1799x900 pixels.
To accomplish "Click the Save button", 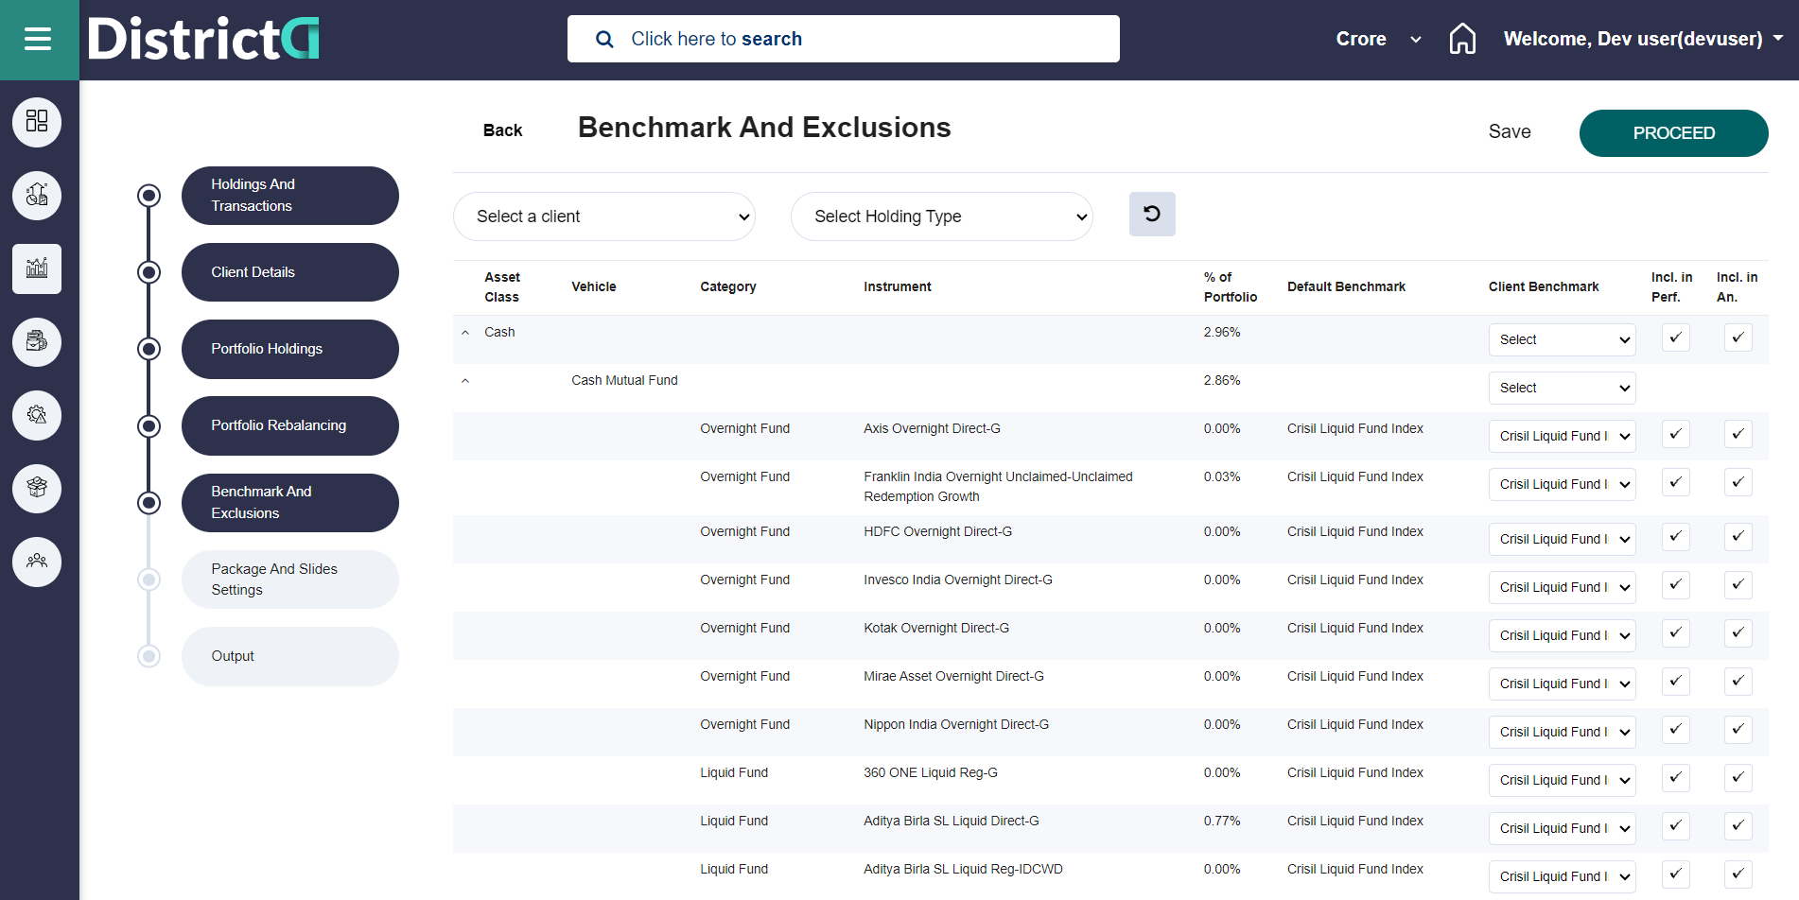I will [x=1510, y=132].
